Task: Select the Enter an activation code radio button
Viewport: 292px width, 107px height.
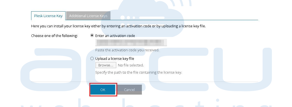Action: [92, 35]
